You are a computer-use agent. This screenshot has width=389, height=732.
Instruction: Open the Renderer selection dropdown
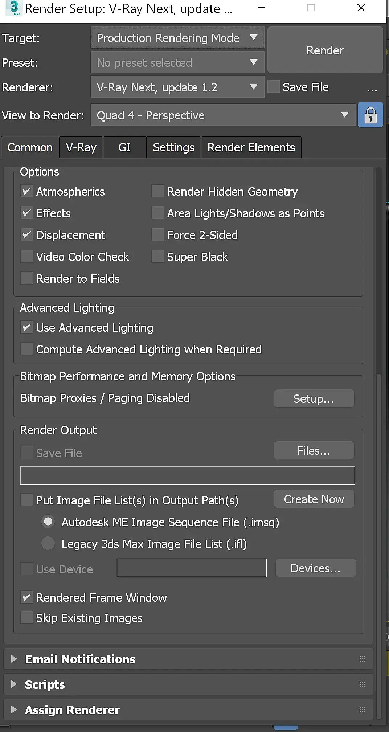(x=177, y=87)
